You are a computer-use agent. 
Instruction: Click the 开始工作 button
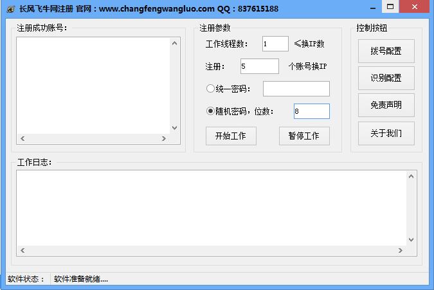point(231,136)
